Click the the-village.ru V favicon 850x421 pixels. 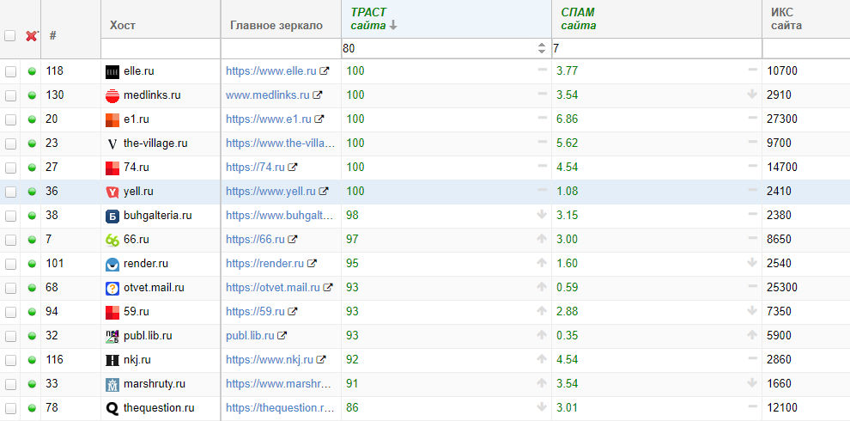[112, 143]
